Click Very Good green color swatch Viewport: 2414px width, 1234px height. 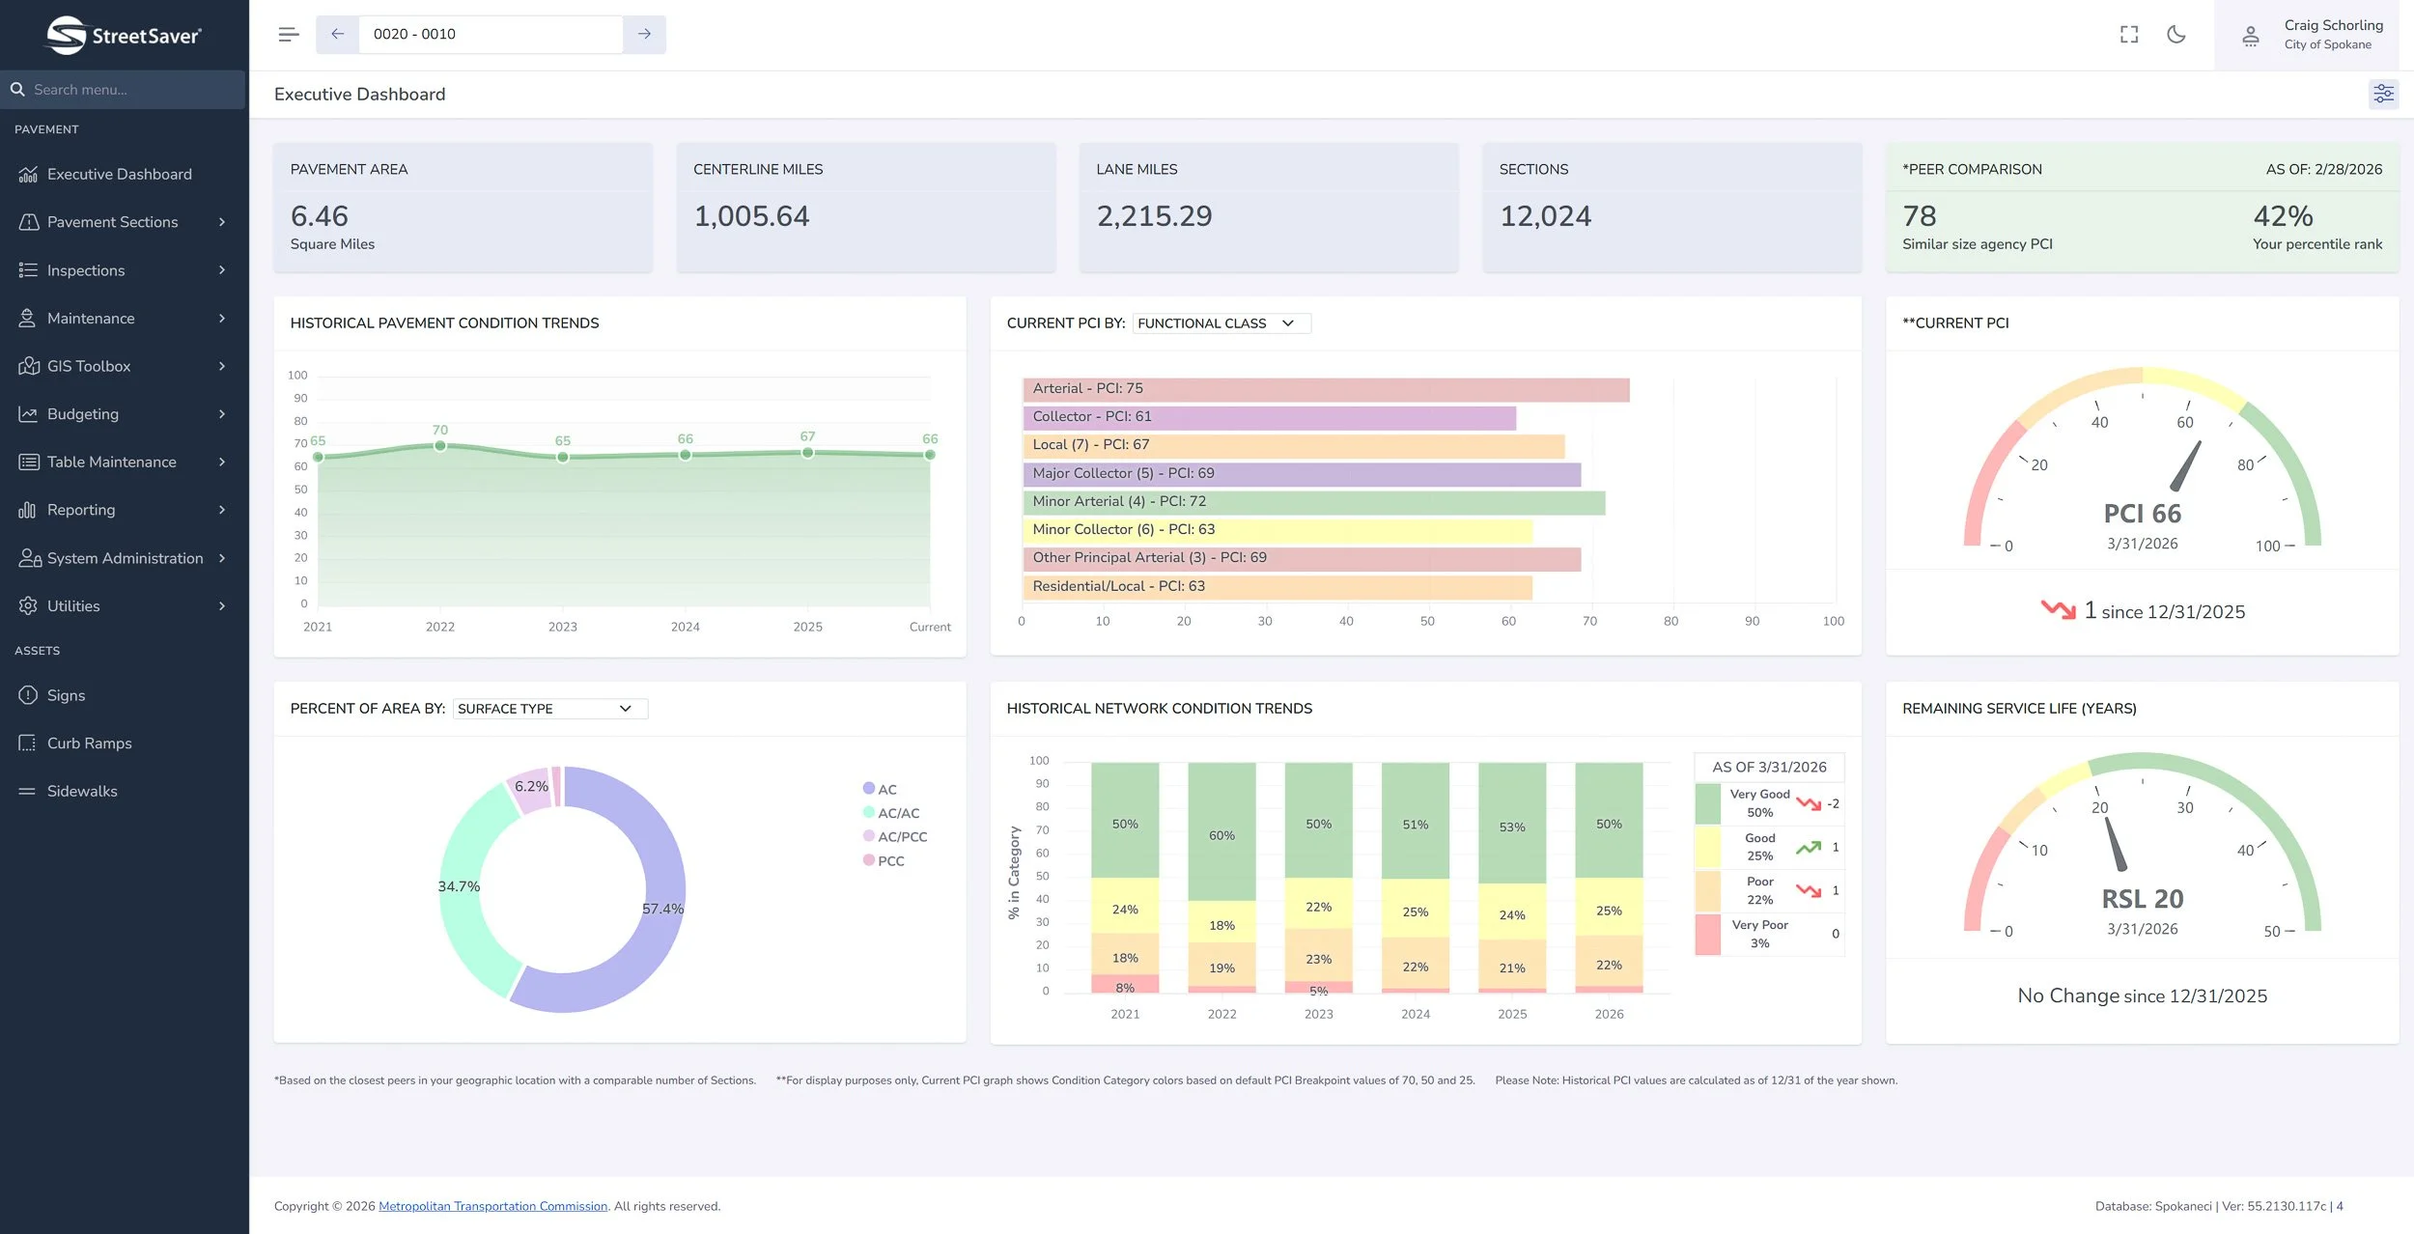pos(1707,803)
